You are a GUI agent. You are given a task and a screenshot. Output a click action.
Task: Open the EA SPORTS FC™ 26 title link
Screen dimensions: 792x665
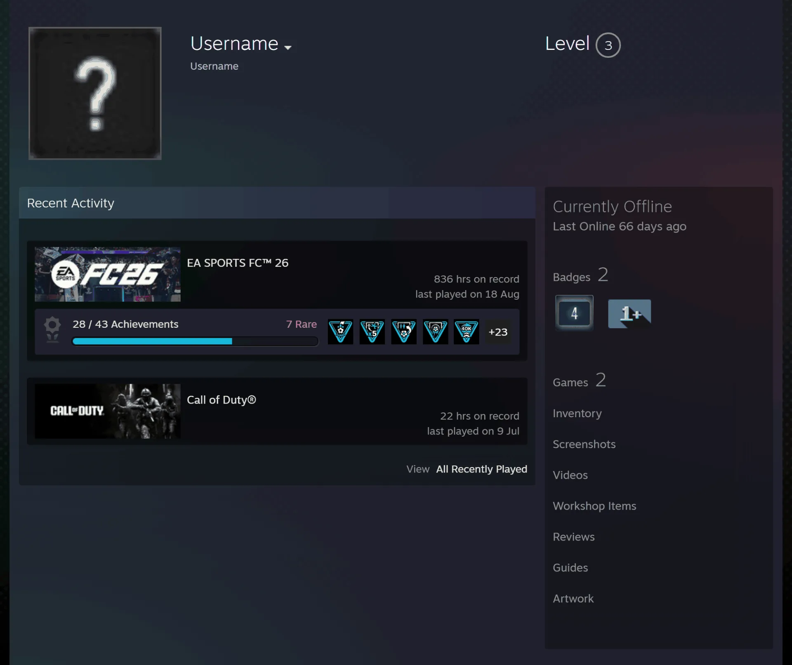pyautogui.click(x=238, y=263)
